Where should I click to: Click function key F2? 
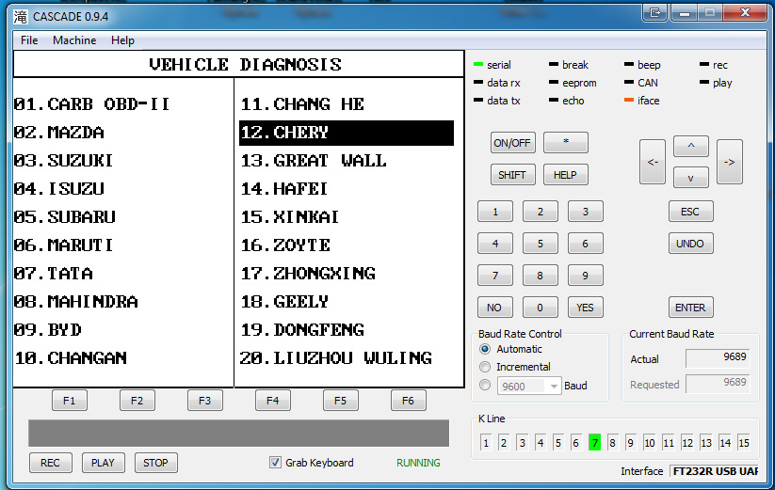coord(137,401)
